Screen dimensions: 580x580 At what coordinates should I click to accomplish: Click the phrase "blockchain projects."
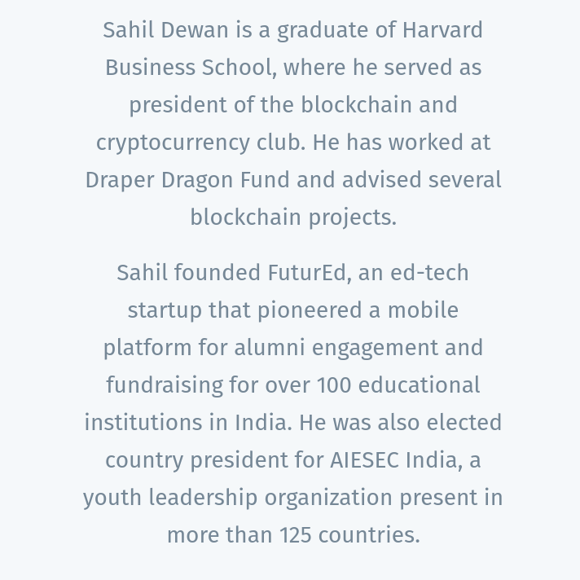tap(294, 217)
